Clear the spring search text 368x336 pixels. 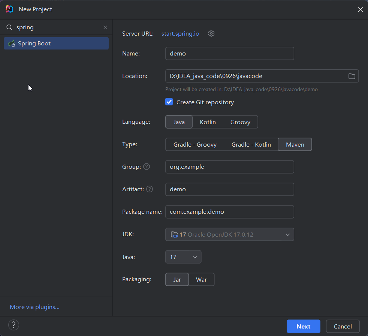105,27
